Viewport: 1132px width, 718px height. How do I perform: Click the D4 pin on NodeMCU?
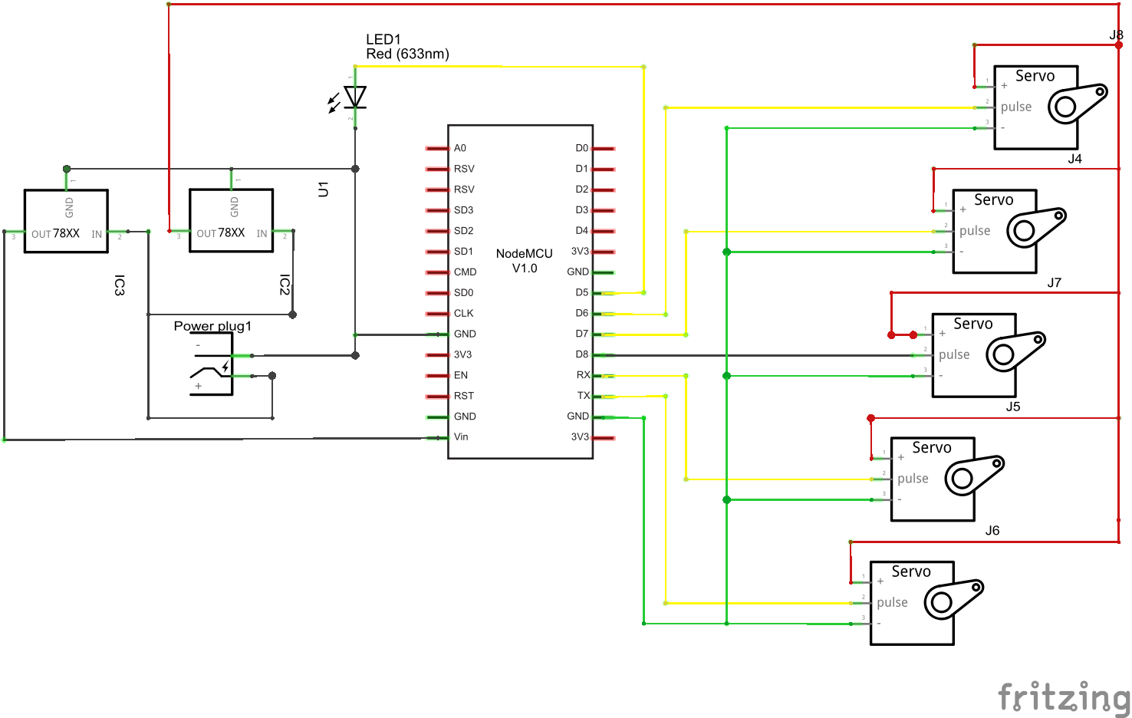[604, 231]
